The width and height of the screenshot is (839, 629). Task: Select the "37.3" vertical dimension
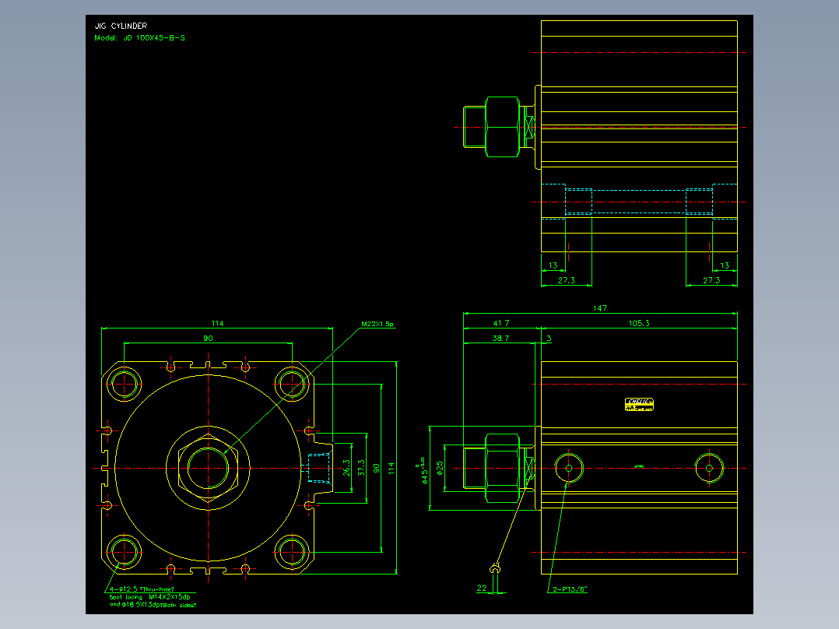tap(361, 467)
